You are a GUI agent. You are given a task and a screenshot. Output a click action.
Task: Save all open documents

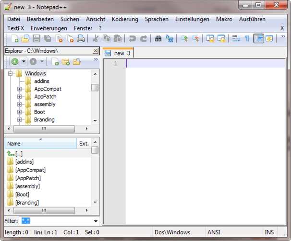point(48,38)
